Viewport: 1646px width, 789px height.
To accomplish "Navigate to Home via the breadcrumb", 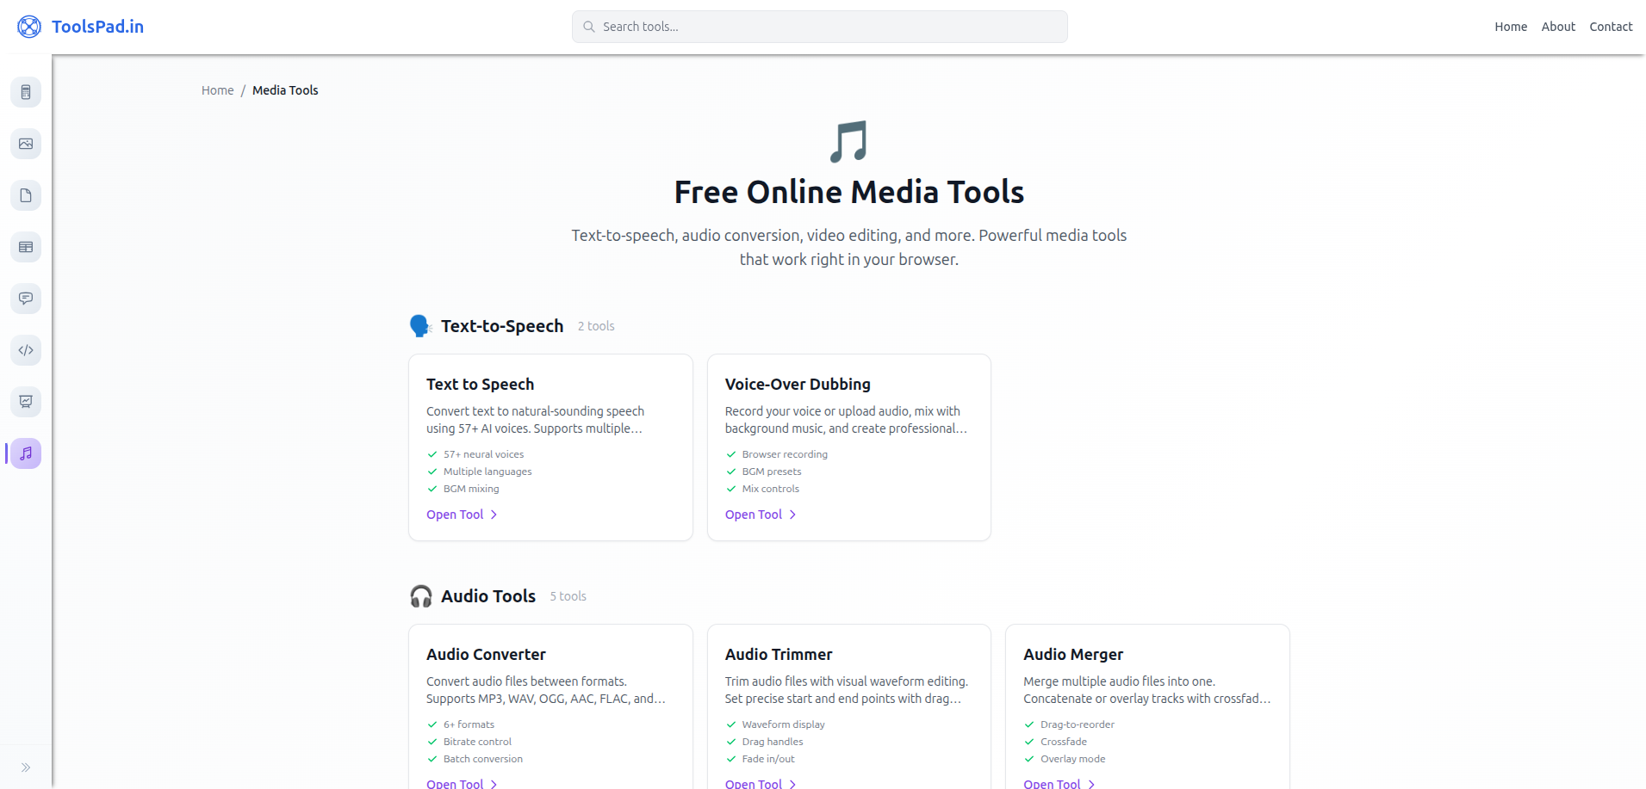I will coord(217,89).
